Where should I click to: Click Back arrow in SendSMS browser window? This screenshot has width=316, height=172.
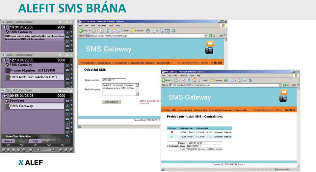click(81, 31)
